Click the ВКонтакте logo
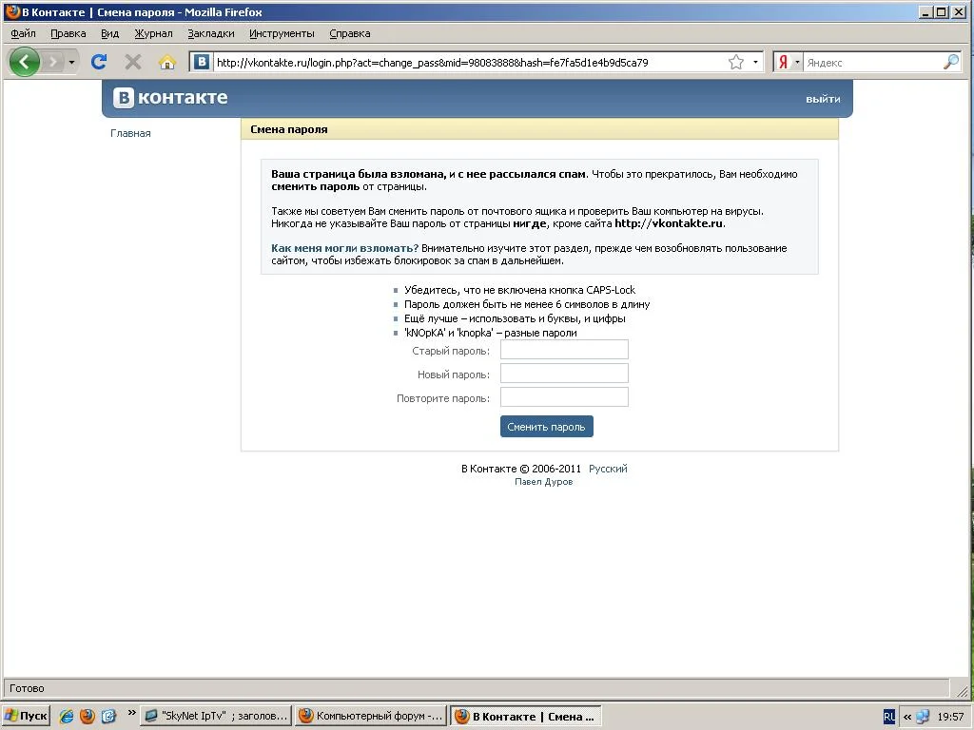974x730 pixels. 170,98
